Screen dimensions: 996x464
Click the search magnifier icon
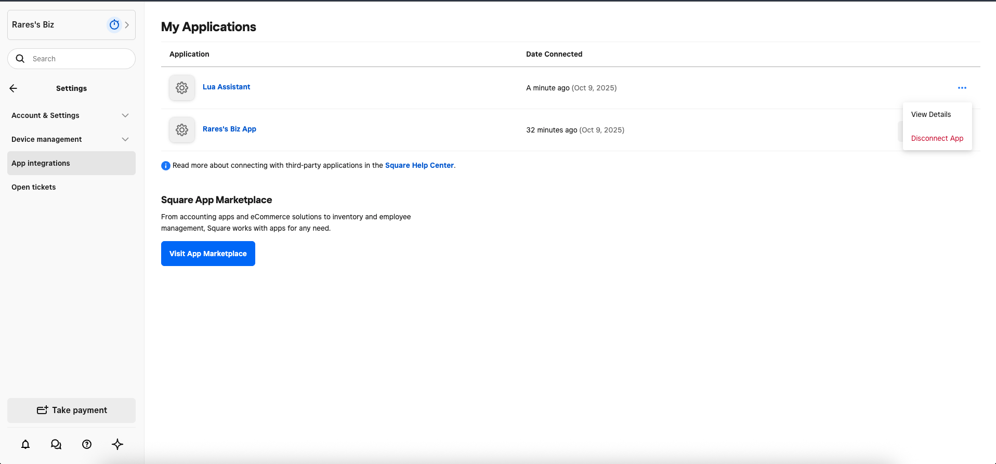[20, 59]
